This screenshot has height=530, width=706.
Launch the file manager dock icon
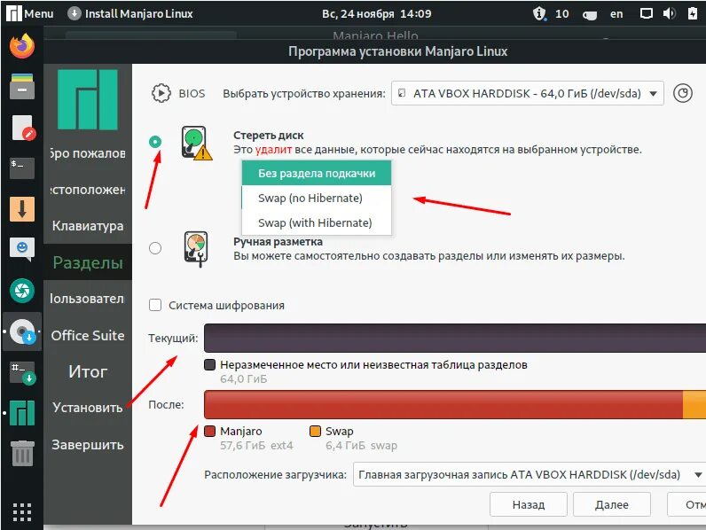coord(22,86)
